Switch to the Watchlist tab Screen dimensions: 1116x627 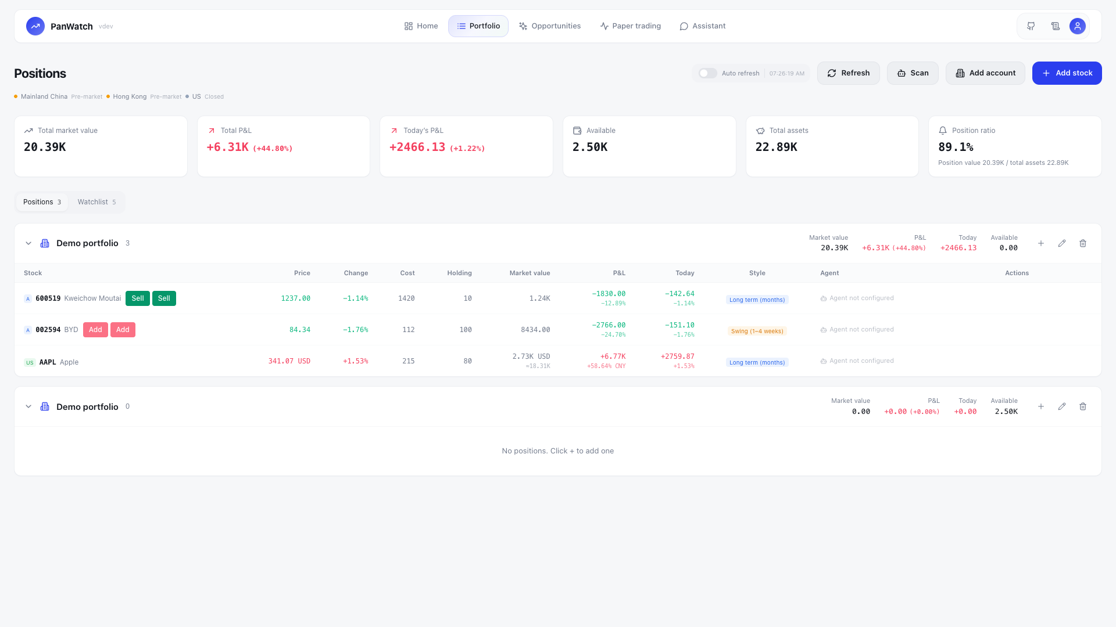[96, 202]
